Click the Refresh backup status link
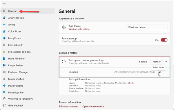The height and width of the screenshot is (110, 174). click(x=130, y=83)
